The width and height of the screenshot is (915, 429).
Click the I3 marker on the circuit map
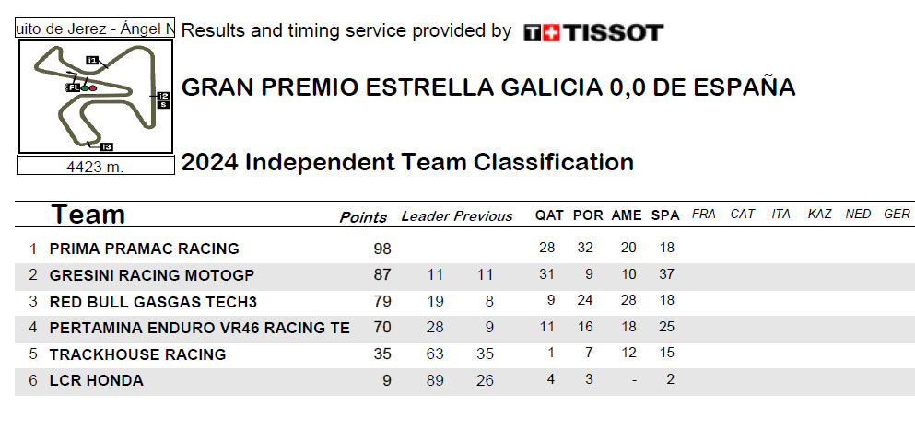(x=106, y=147)
